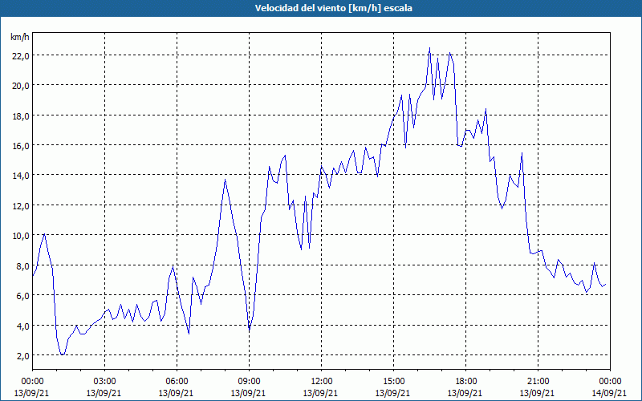Viewport: 642px width, 401px height.
Task: Select the '8,0' y-axis label
Action: (22, 265)
